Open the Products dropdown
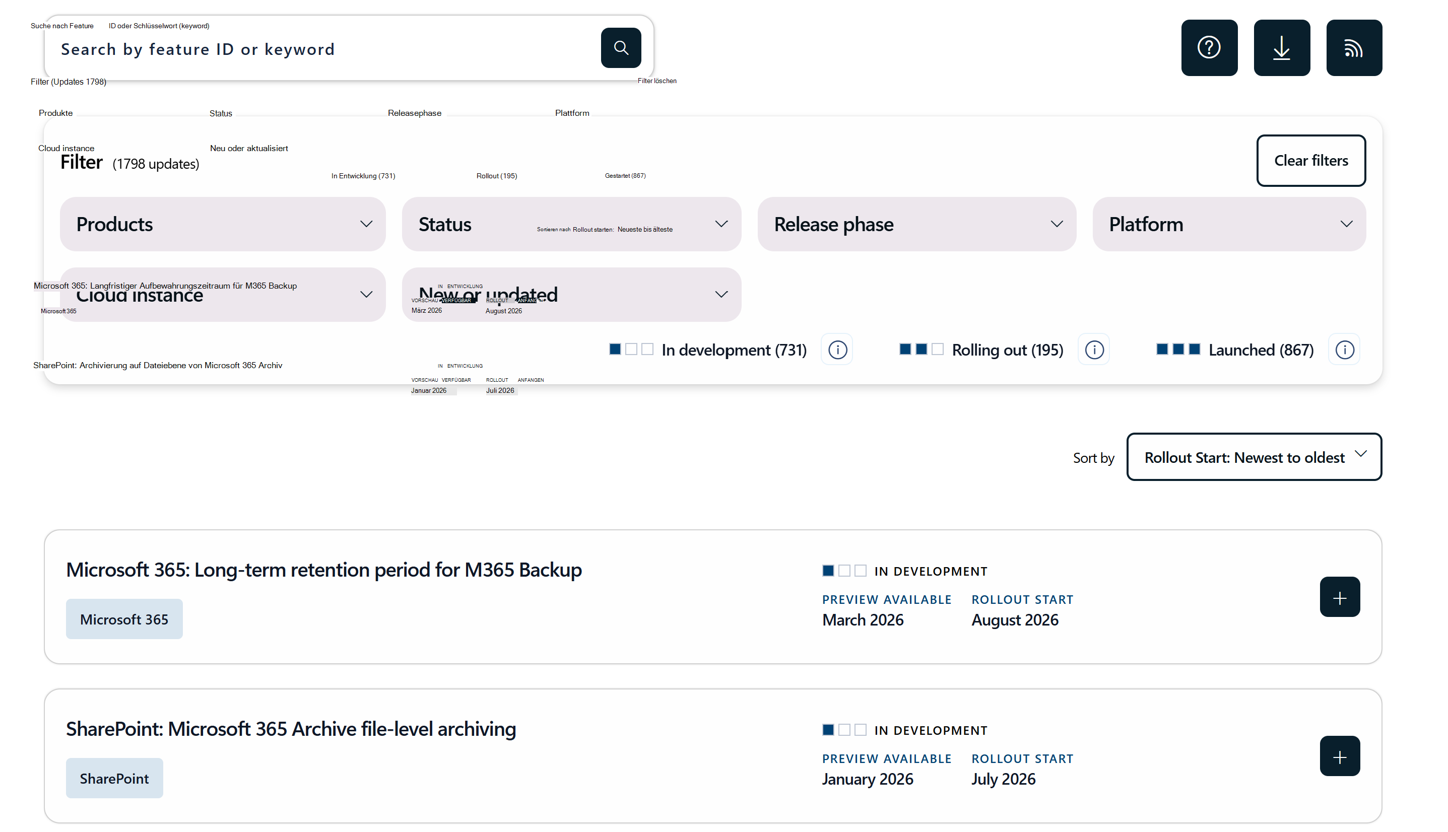The height and width of the screenshot is (832, 1448). pos(222,224)
